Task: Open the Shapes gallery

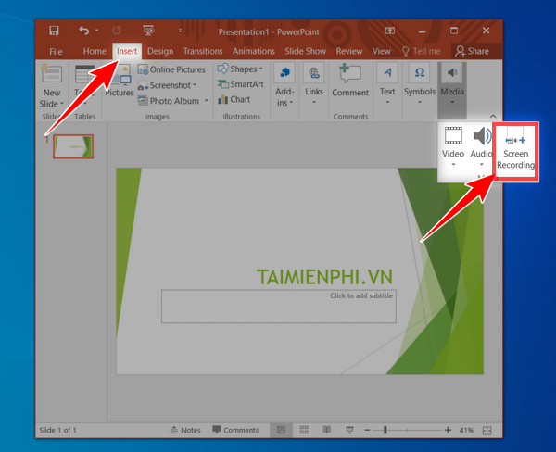Action: pos(240,69)
